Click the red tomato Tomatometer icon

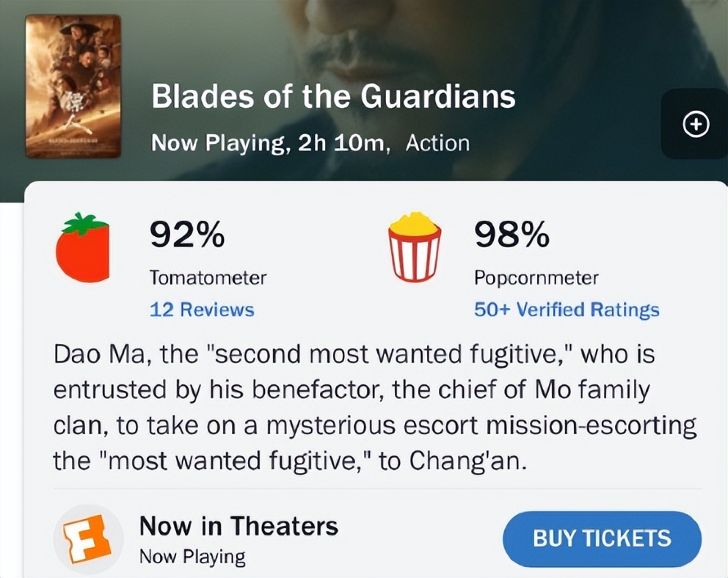pyautogui.click(x=83, y=249)
